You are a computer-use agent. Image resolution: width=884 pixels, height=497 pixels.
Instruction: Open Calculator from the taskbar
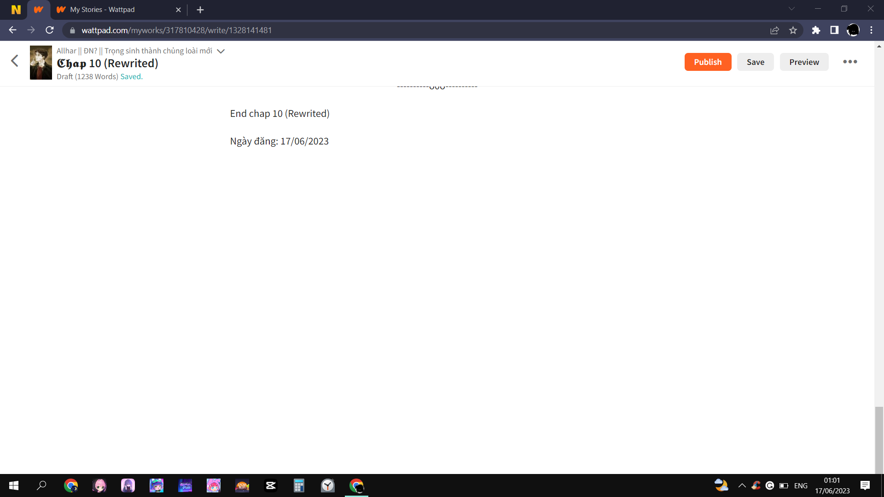[x=299, y=485]
